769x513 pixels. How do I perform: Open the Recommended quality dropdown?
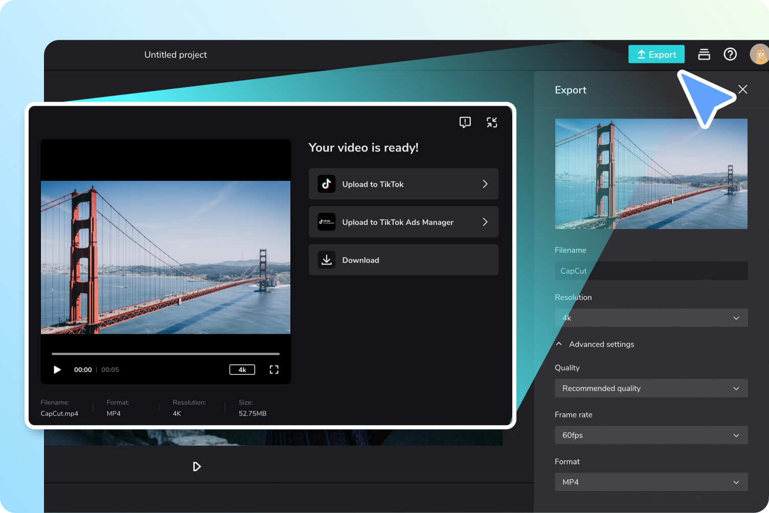pos(651,388)
